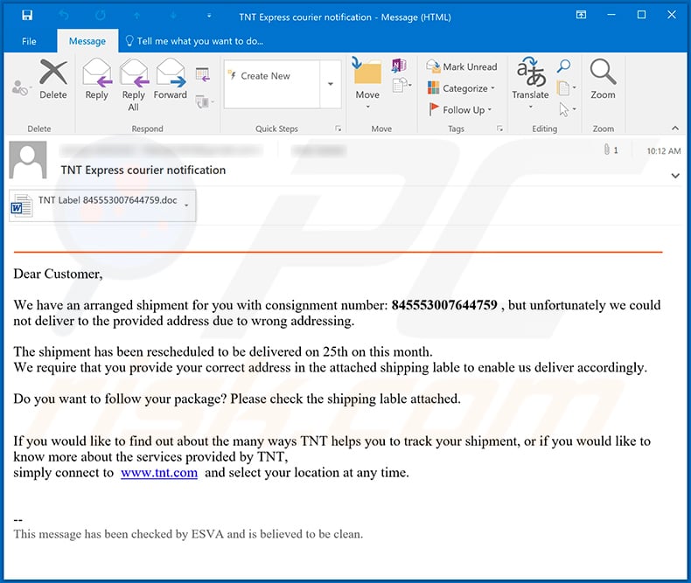Click the www.tnt.com hyperlink

click(159, 473)
